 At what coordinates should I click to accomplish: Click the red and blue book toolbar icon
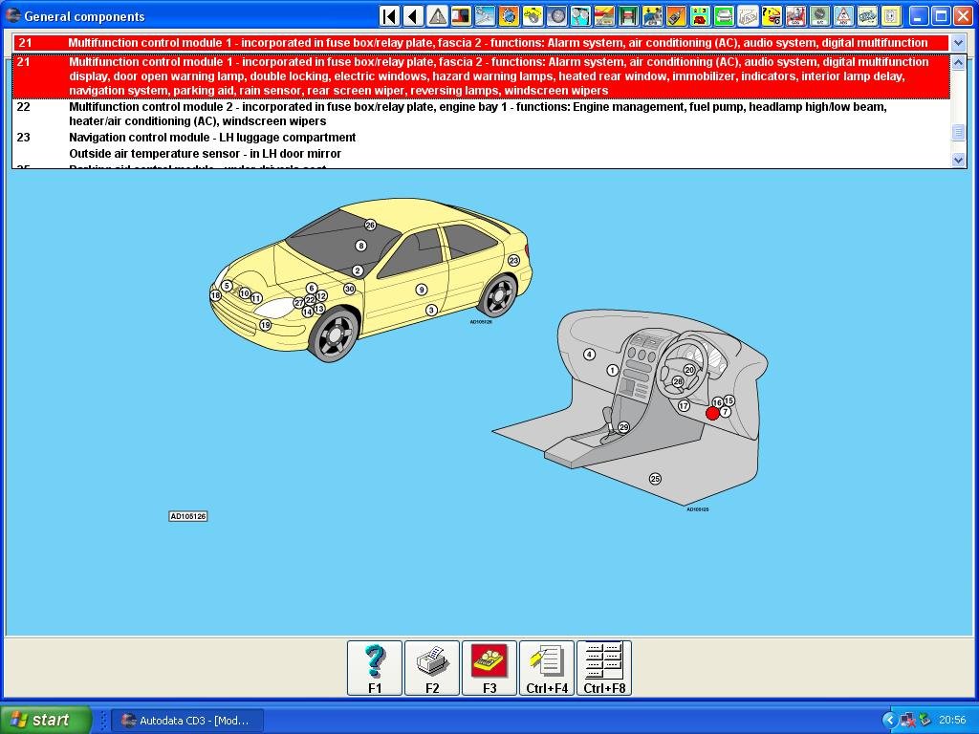(x=461, y=15)
